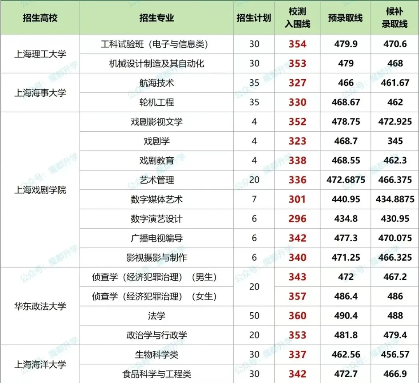
Task: Click the 数字演艺设计 major cell
Action: pyautogui.click(x=157, y=219)
